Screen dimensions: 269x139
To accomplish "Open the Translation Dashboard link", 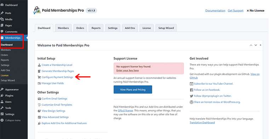I will pos(202,122).
